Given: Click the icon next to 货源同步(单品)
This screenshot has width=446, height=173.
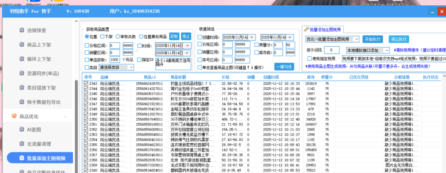Looking at the screenshot, I should (21, 73).
